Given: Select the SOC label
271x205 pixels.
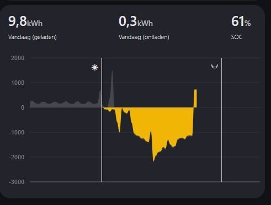Looking at the screenshot, I should (x=237, y=37).
